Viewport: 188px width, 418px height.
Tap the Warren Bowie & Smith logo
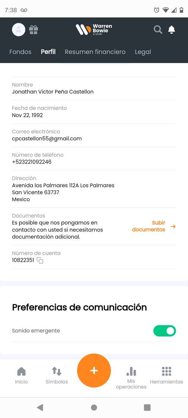[94, 29]
